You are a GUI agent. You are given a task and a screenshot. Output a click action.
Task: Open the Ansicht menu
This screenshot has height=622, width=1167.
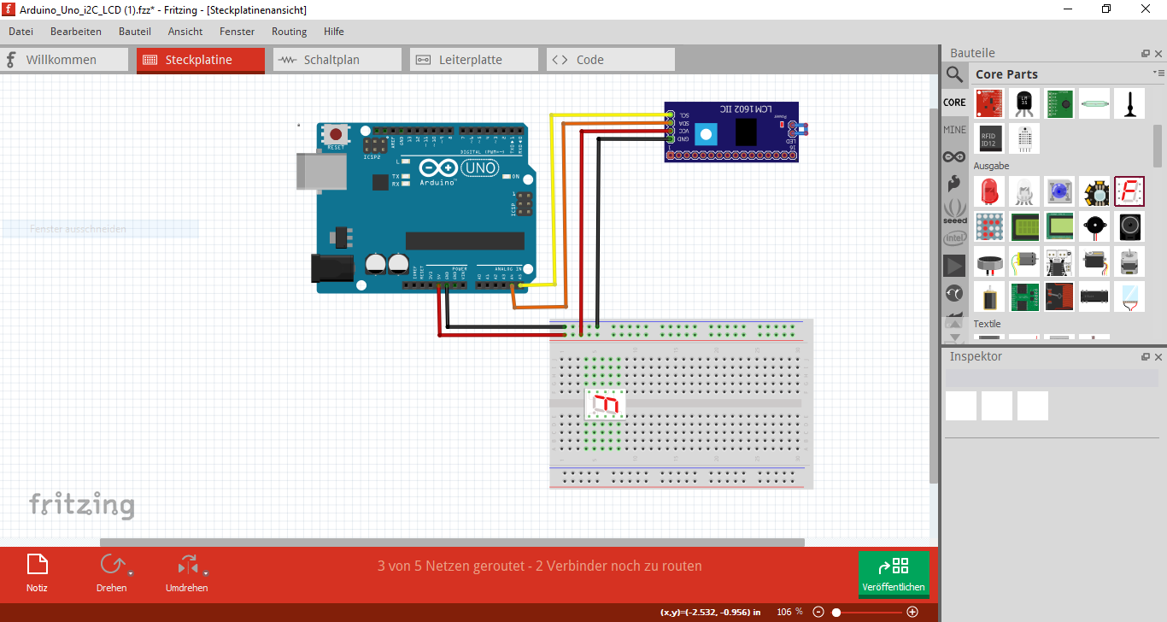point(185,32)
